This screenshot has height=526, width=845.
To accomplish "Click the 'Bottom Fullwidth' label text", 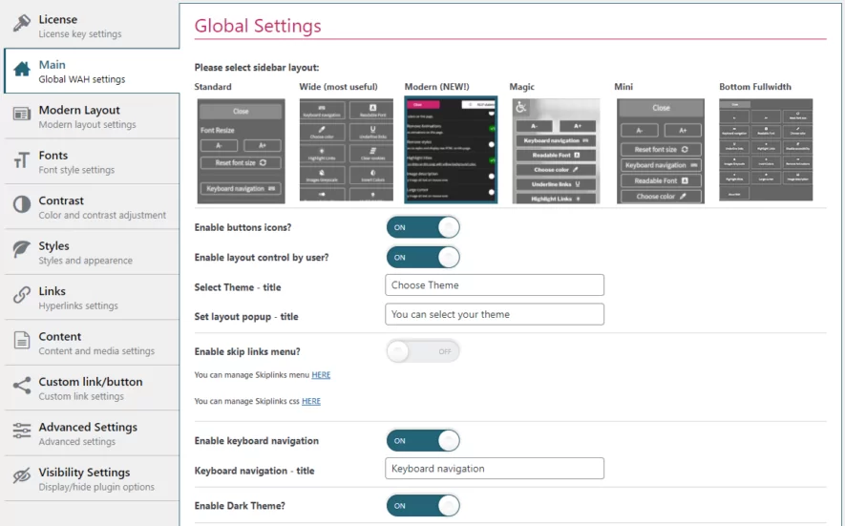I will [755, 87].
